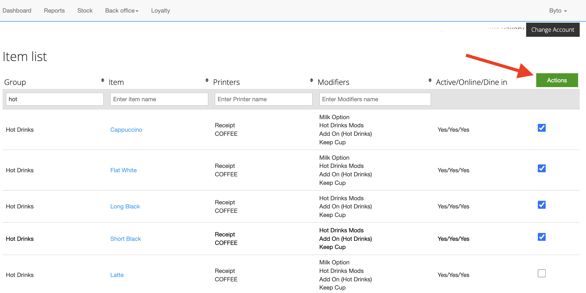Open the Reports menu item
This screenshot has width=586, height=293.
click(x=54, y=11)
